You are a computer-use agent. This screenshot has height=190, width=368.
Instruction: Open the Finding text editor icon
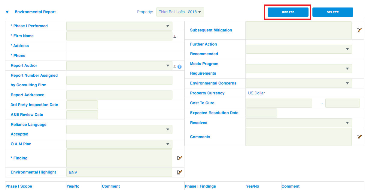180,158
